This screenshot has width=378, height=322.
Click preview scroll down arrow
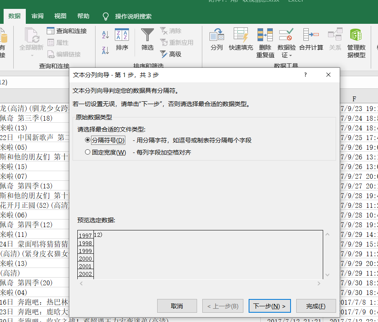click(327, 275)
